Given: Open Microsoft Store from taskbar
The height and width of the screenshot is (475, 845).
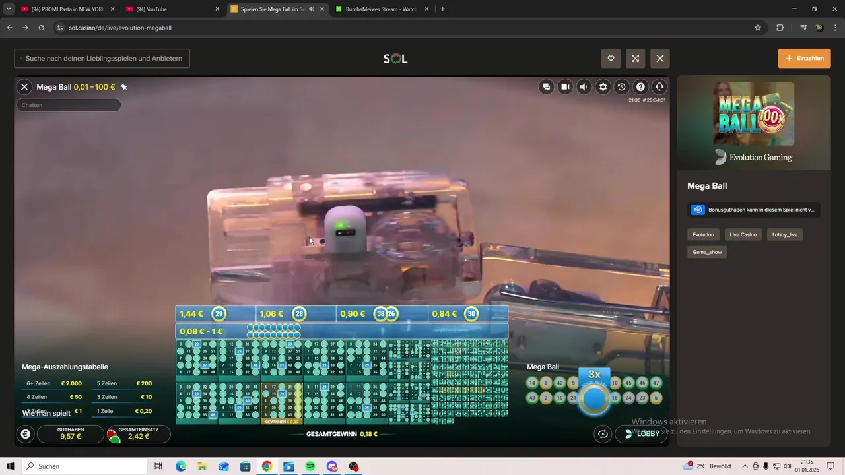Looking at the screenshot, I should click(x=245, y=466).
